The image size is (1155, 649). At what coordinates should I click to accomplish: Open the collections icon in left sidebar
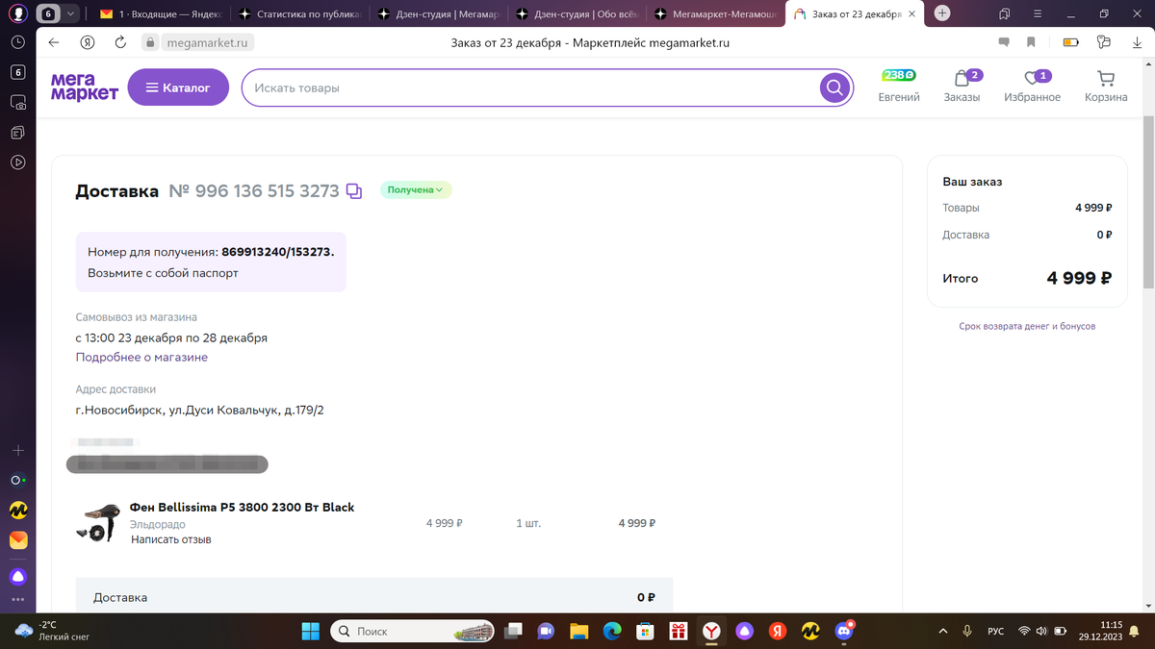tap(18, 132)
